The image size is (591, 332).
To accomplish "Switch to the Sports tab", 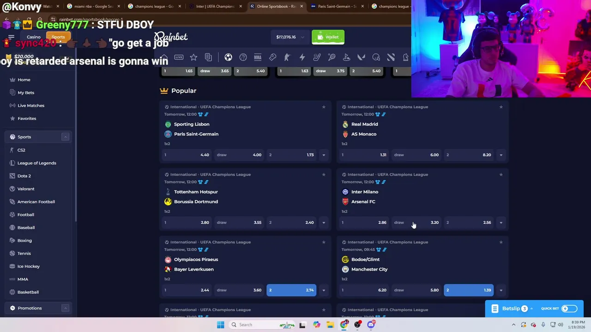I will coord(58,37).
